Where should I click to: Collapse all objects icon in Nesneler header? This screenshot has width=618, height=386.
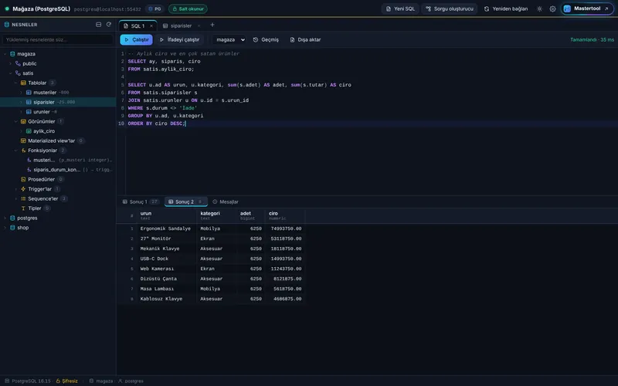click(x=99, y=25)
